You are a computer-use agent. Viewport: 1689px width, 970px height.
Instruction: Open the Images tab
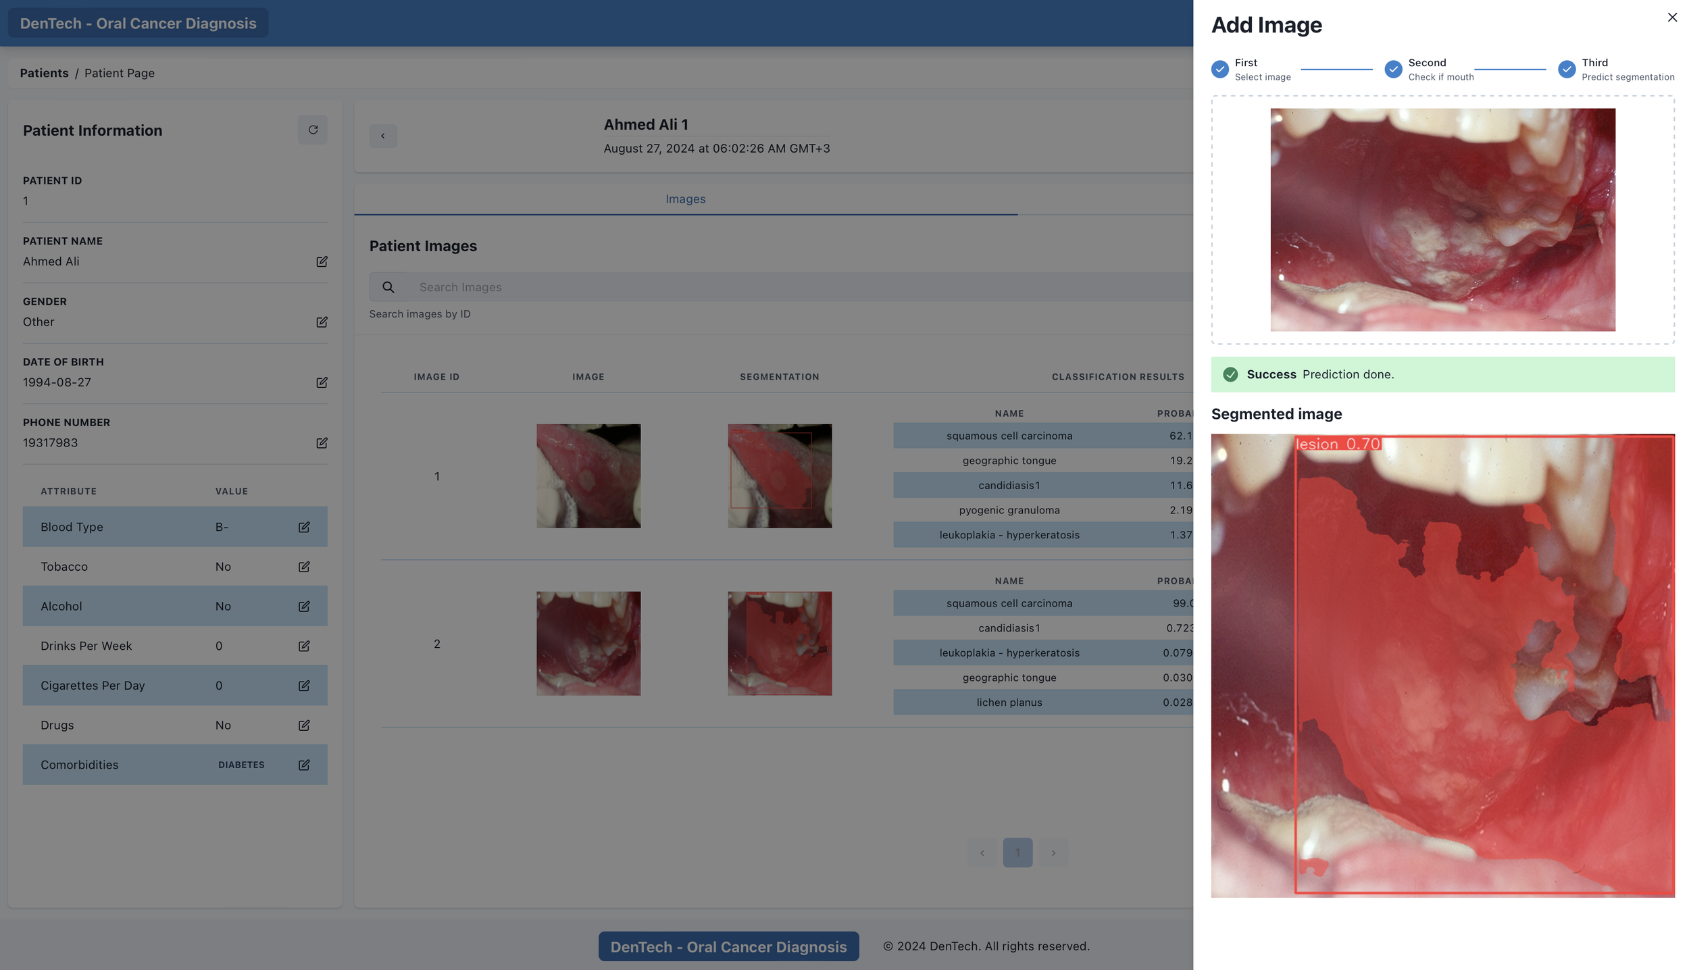[x=685, y=199]
